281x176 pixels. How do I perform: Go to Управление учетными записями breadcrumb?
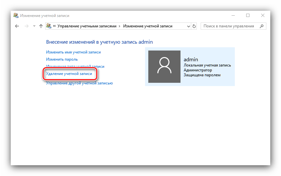click(87, 26)
